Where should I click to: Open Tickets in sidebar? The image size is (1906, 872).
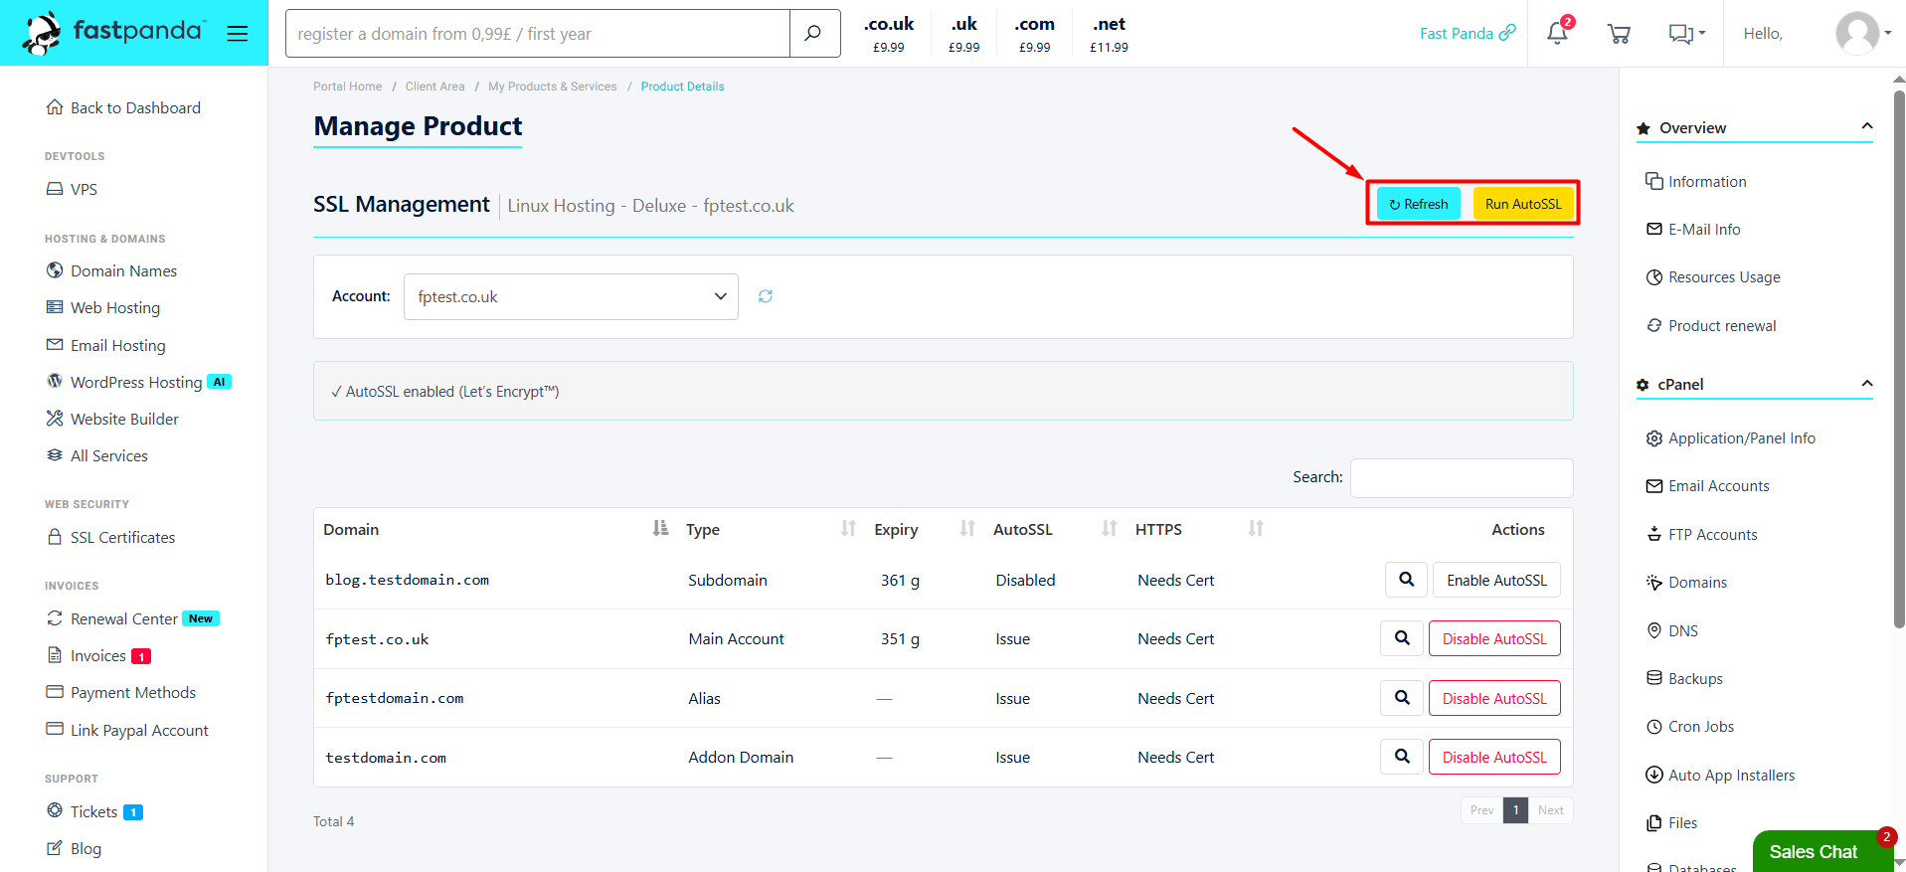[x=94, y=811]
